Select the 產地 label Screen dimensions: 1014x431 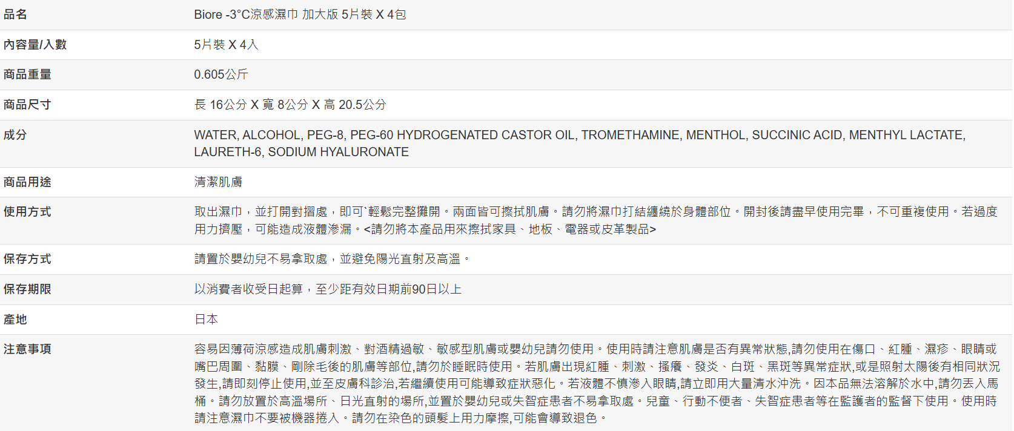[x=15, y=320]
